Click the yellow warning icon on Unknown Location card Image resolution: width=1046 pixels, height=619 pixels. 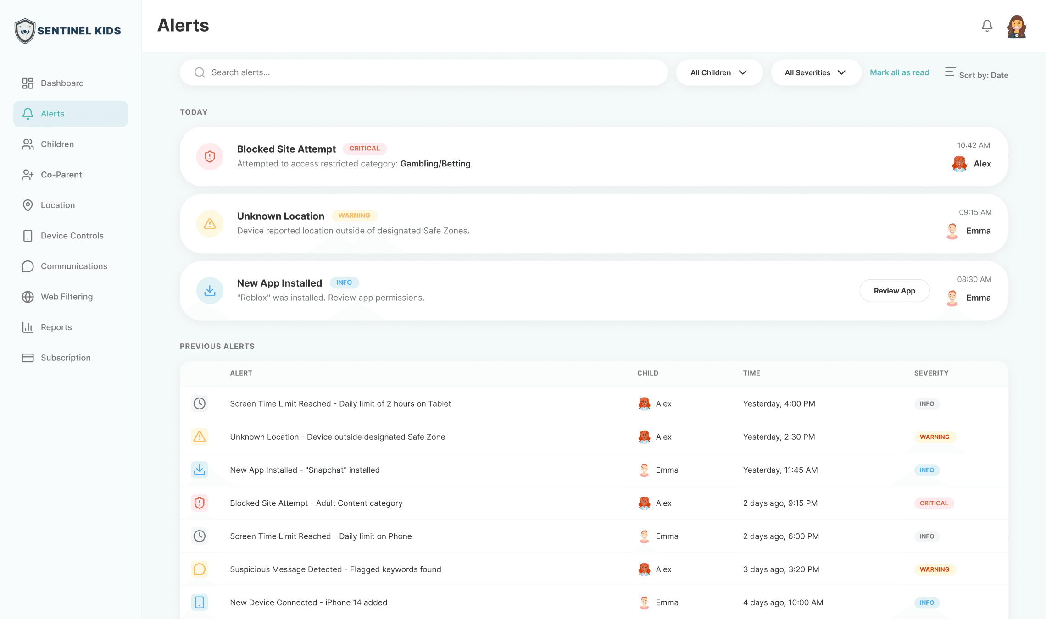click(x=210, y=224)
